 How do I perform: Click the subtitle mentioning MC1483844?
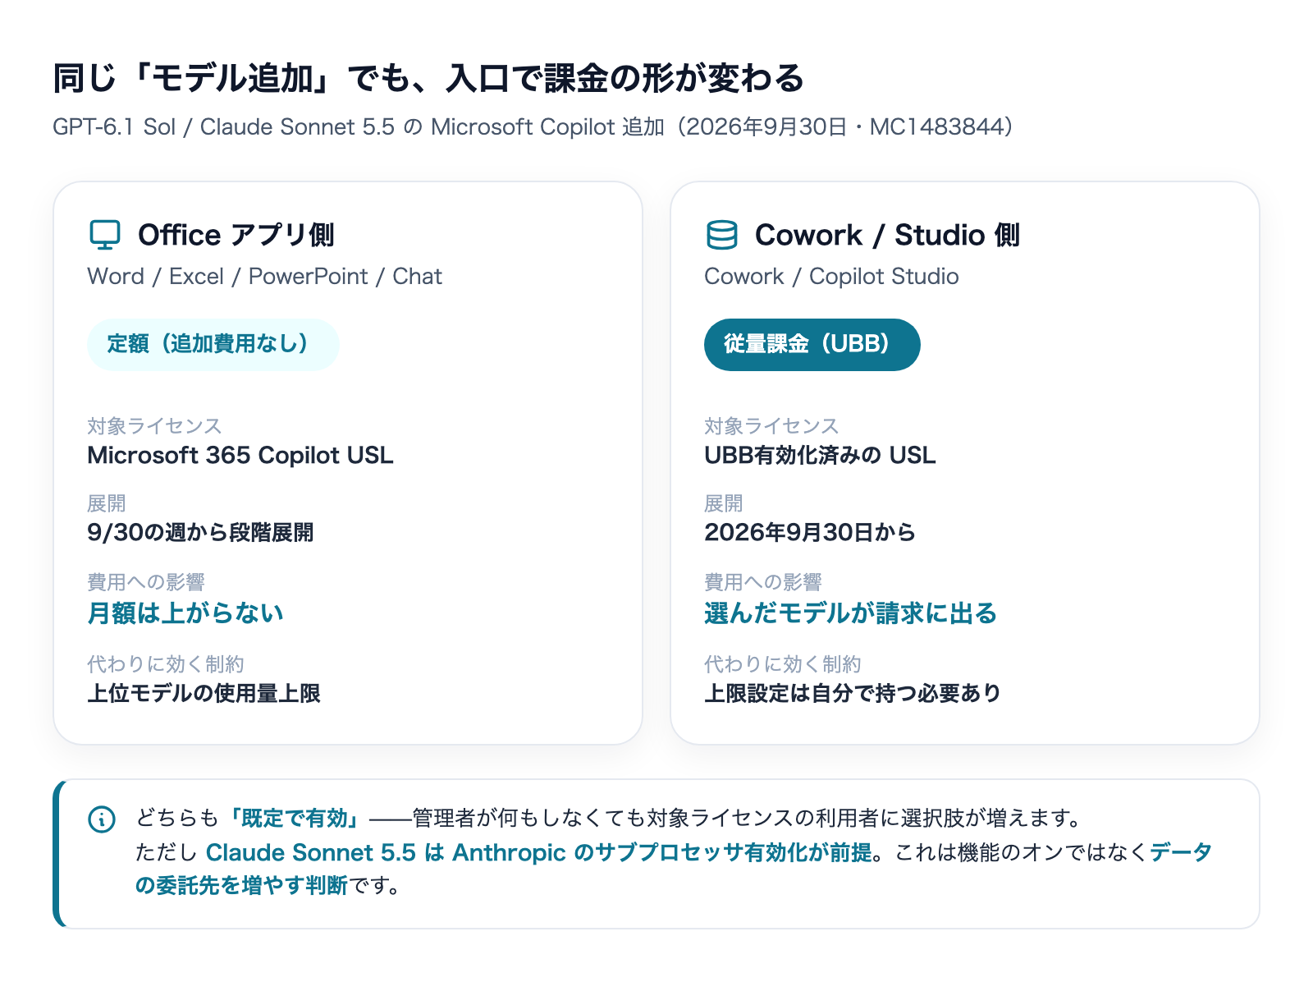point(533,126)
